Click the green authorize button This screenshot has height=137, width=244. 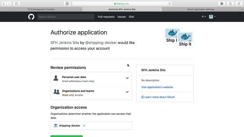[x=66, y=136]
